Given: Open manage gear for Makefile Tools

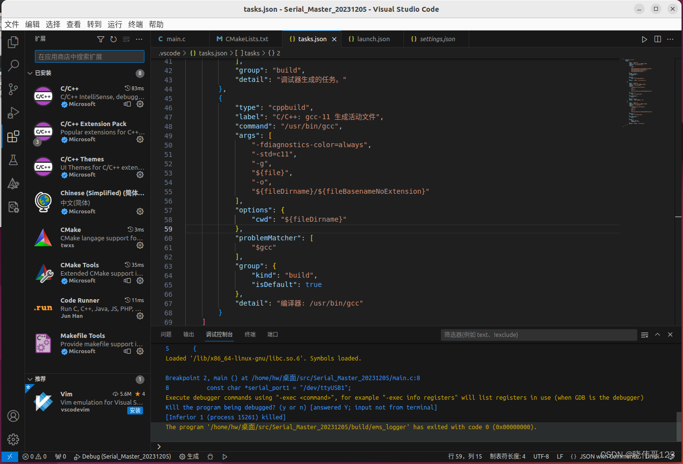Looking at the screenshot, I should (x=140, y=351).
